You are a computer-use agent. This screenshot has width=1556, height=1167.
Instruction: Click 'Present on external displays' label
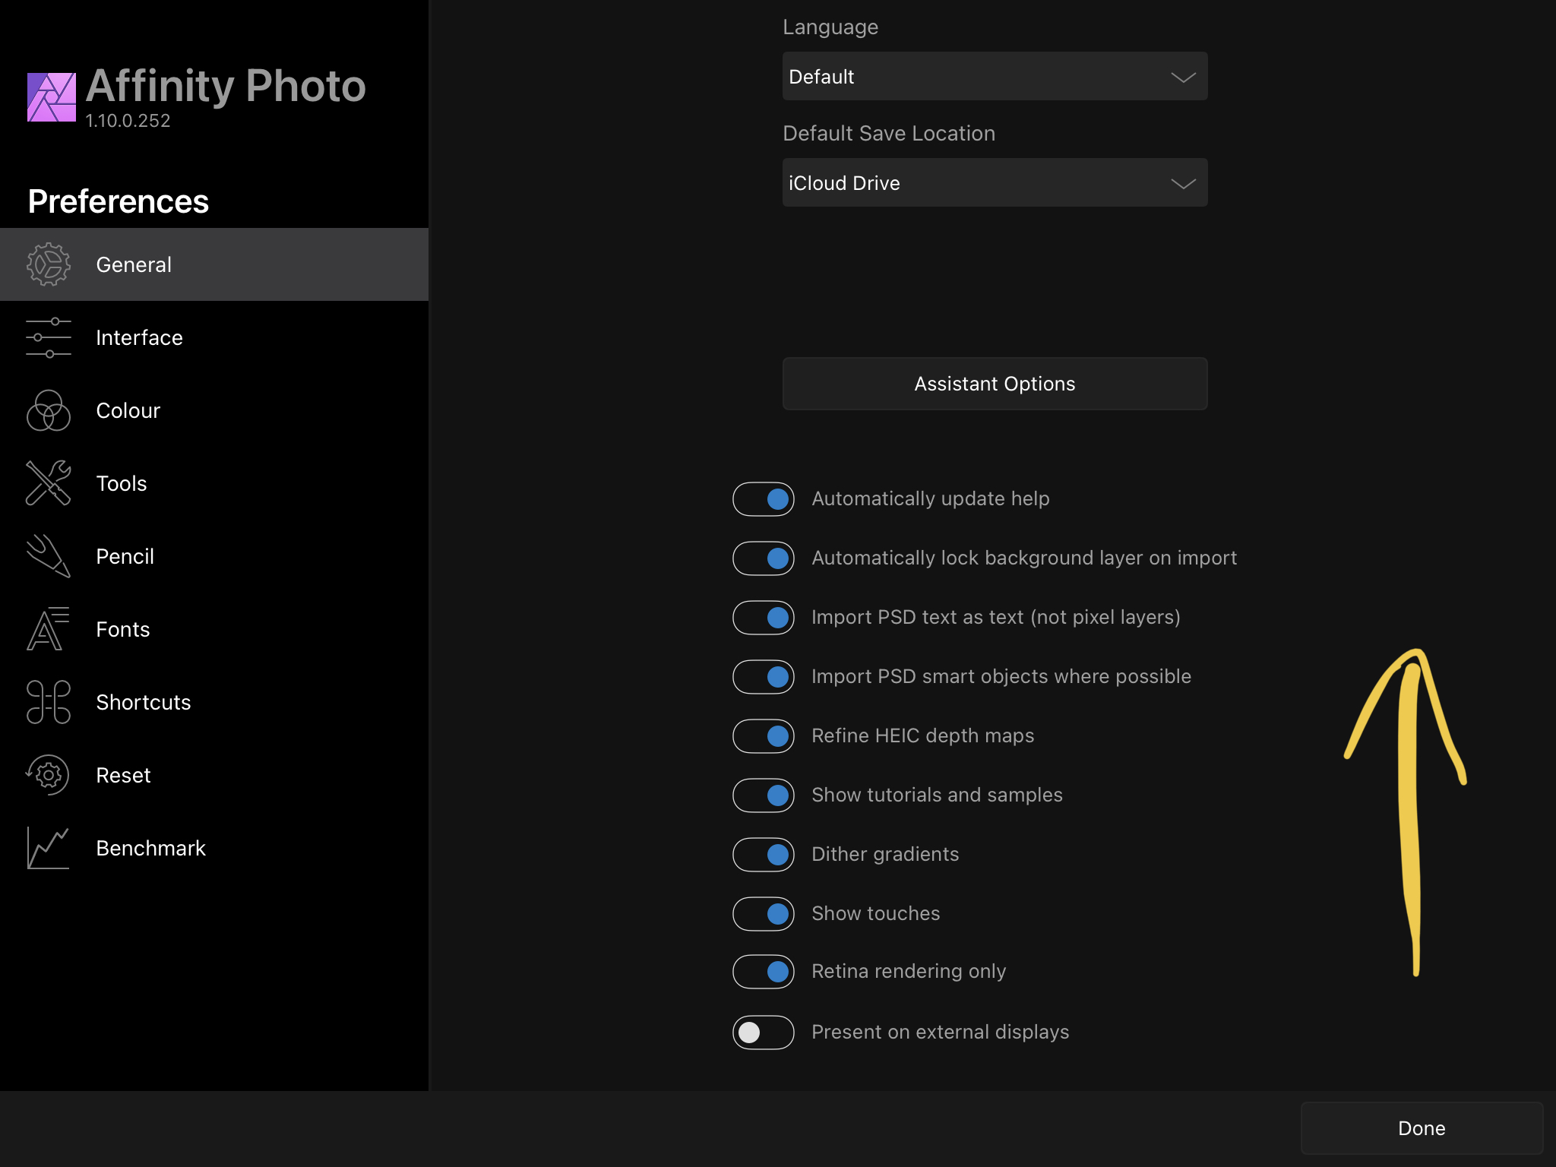tap(941, 1032)
